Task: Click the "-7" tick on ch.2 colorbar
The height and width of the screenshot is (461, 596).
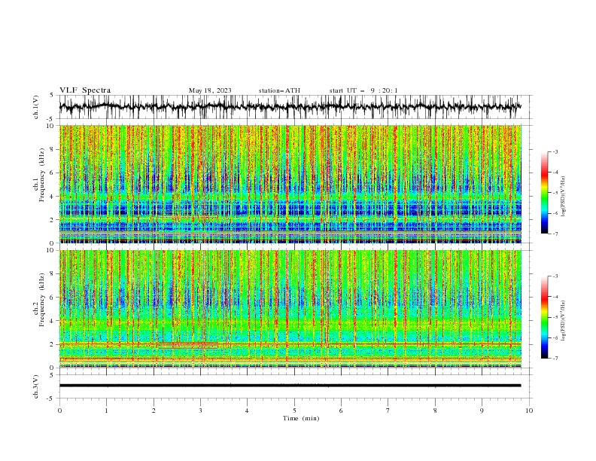Action: tap(555, 358)
